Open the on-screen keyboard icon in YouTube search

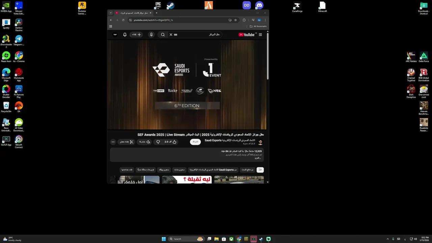point(175,34)
